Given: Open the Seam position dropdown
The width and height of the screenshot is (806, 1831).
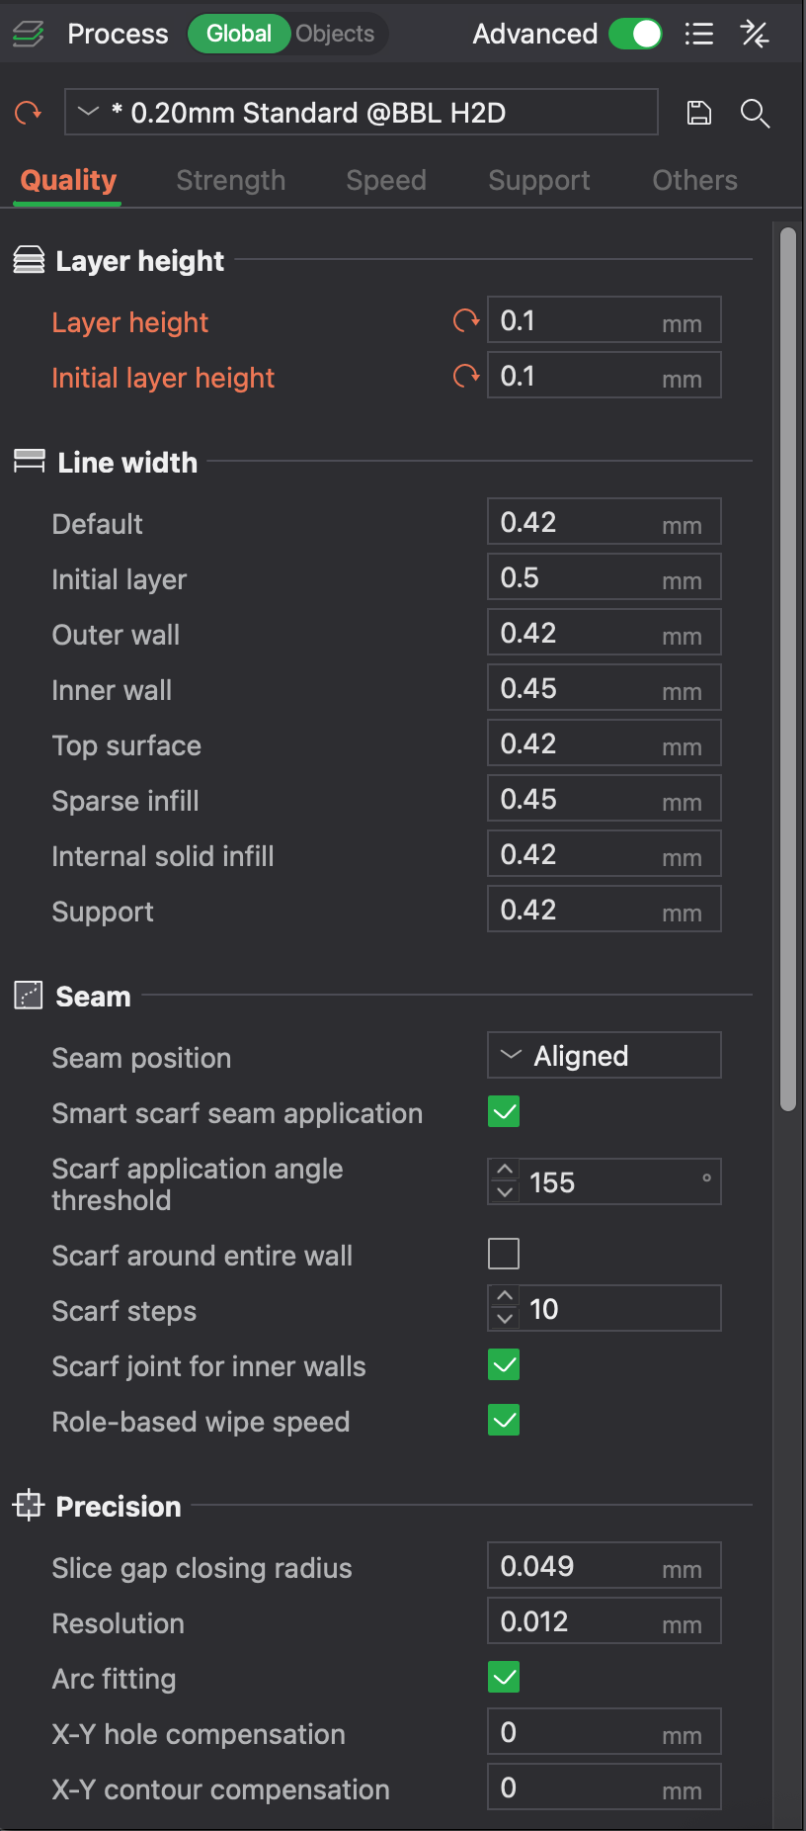Looking at the screenshot, I should point(604,1056).
